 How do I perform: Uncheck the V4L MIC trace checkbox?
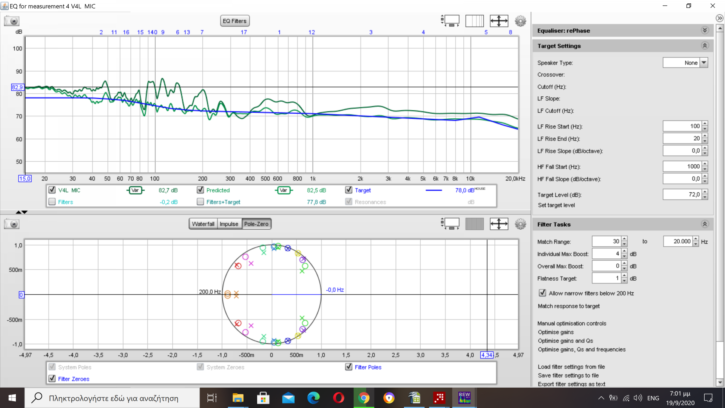click(52, 190)
